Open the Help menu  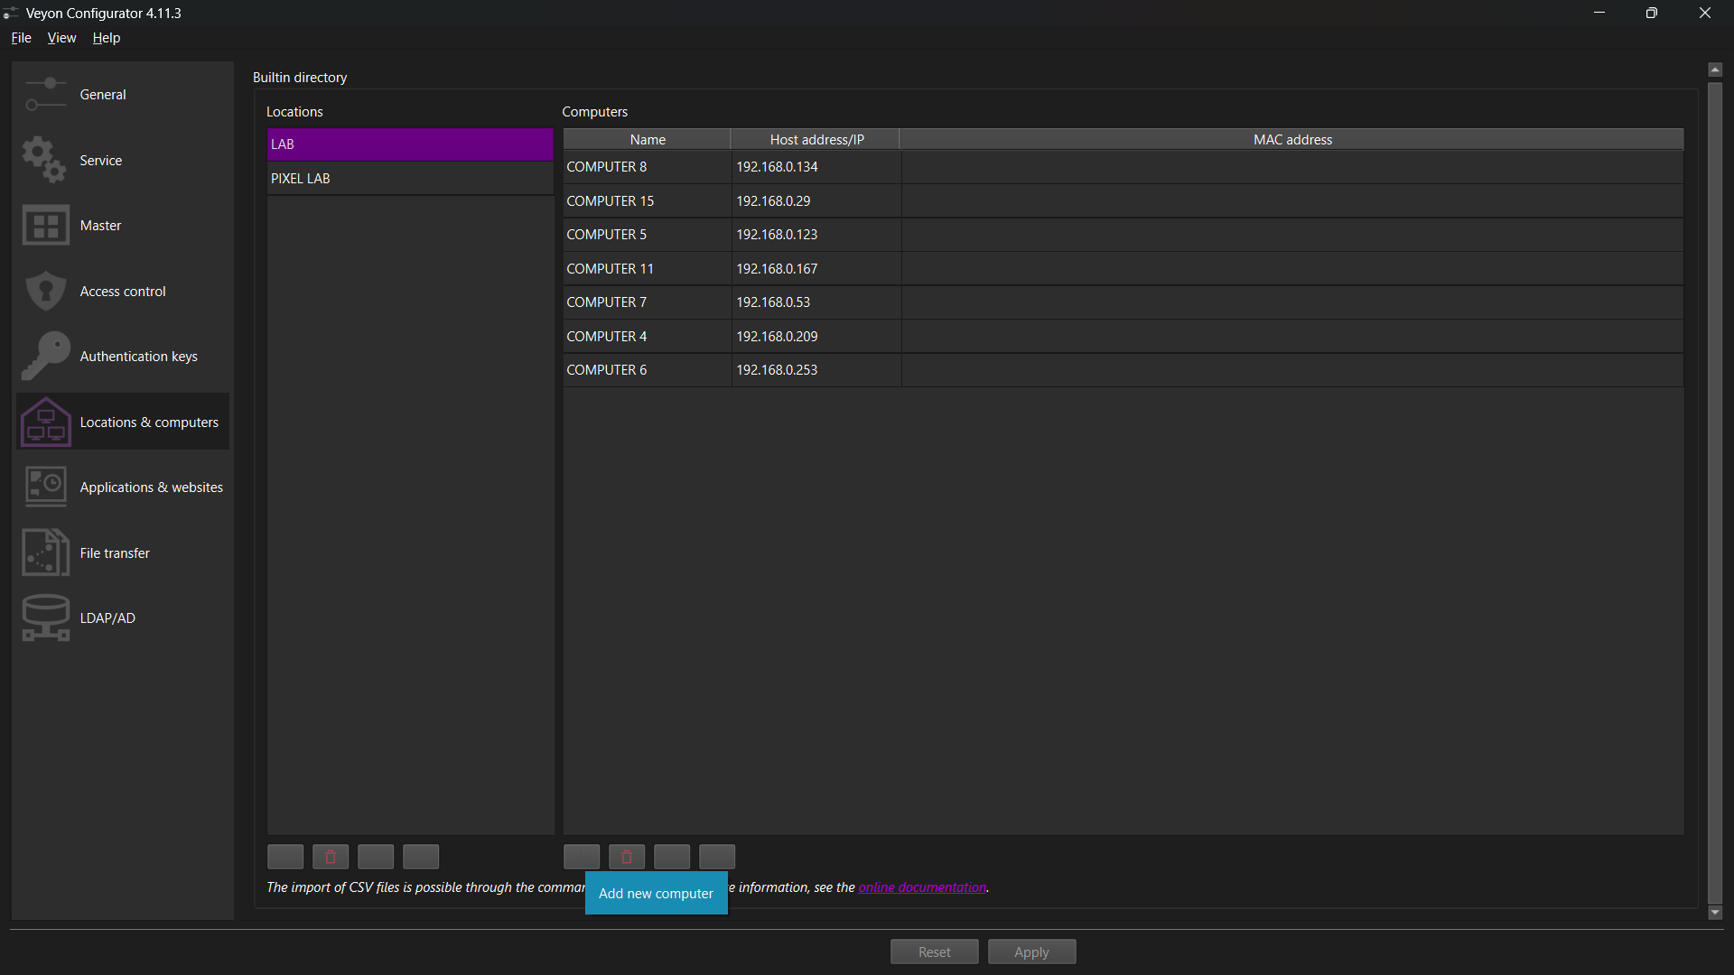[x=107, y=38]
